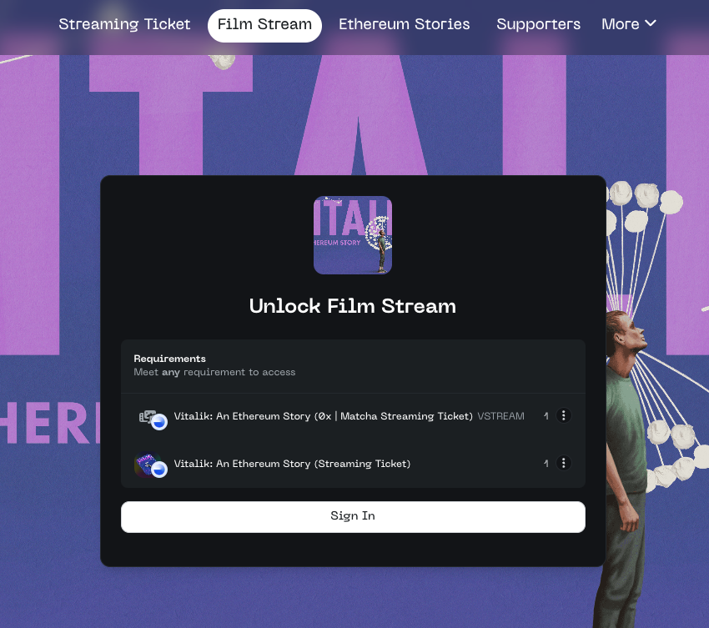Select 'Vitalik: An Ethereum Story (Streaming Ticket)' text
The width and height of the screenshot is (709, 628).
[292, 464]
